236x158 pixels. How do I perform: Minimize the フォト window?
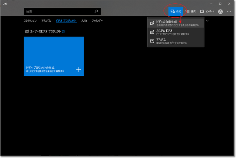(x=212, y=3)
